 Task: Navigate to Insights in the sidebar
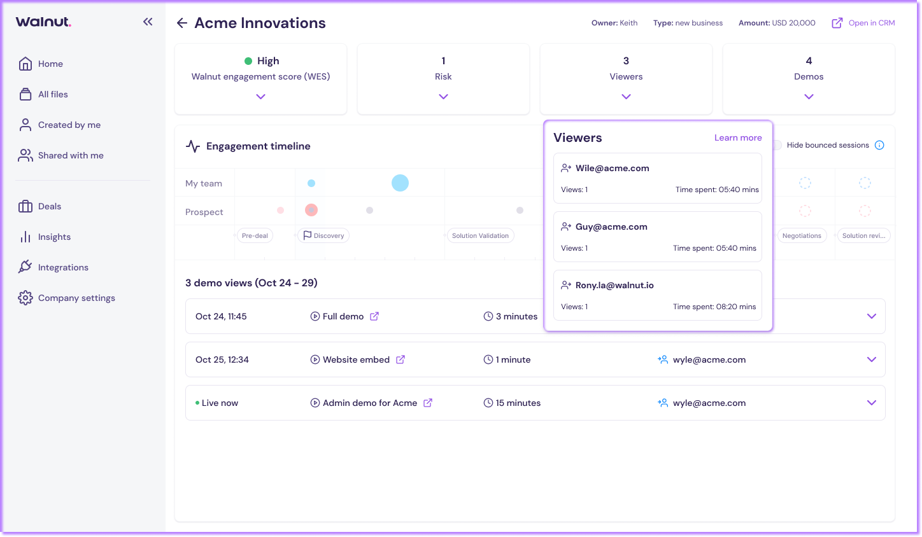53,237
